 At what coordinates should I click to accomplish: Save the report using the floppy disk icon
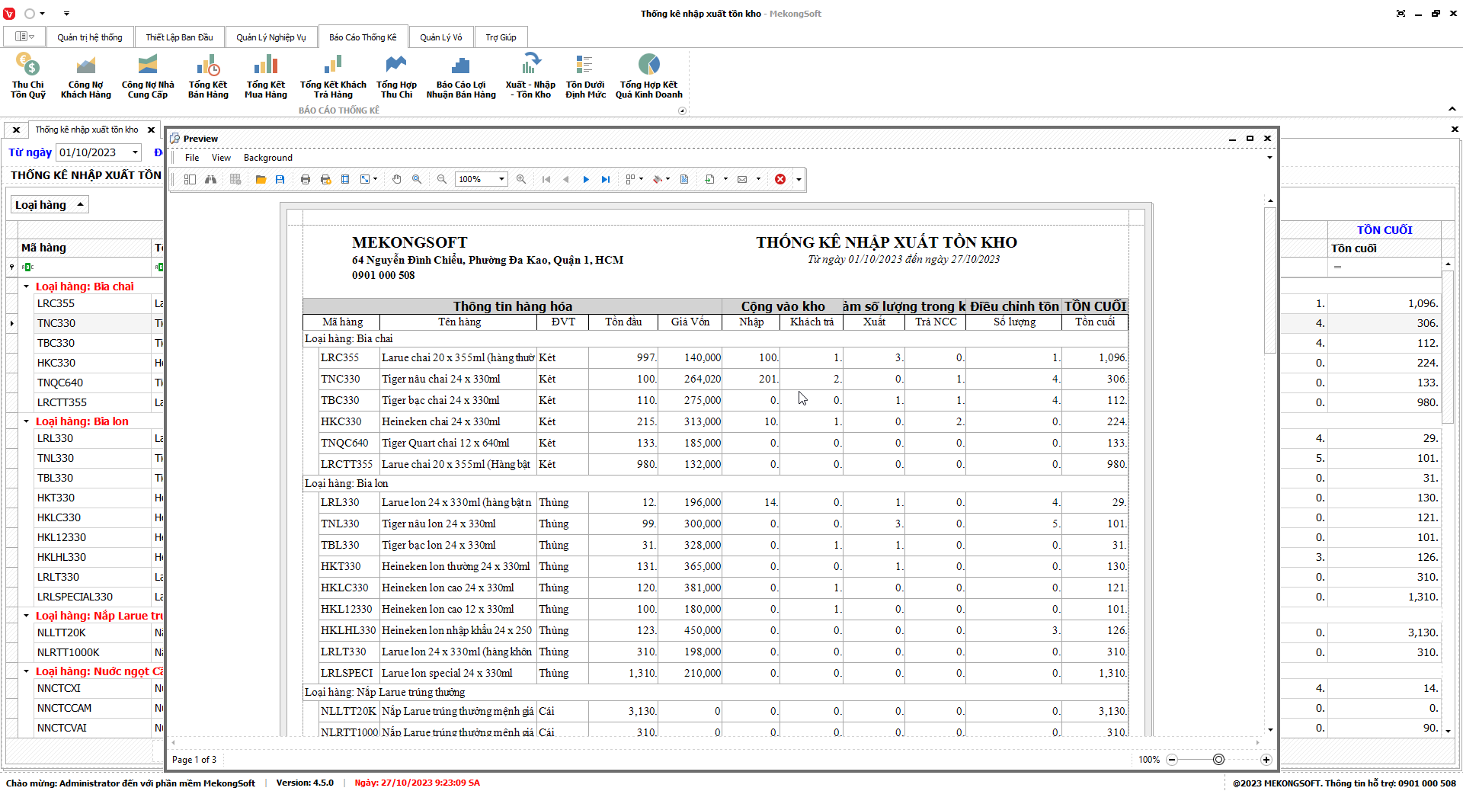point(280,179)
